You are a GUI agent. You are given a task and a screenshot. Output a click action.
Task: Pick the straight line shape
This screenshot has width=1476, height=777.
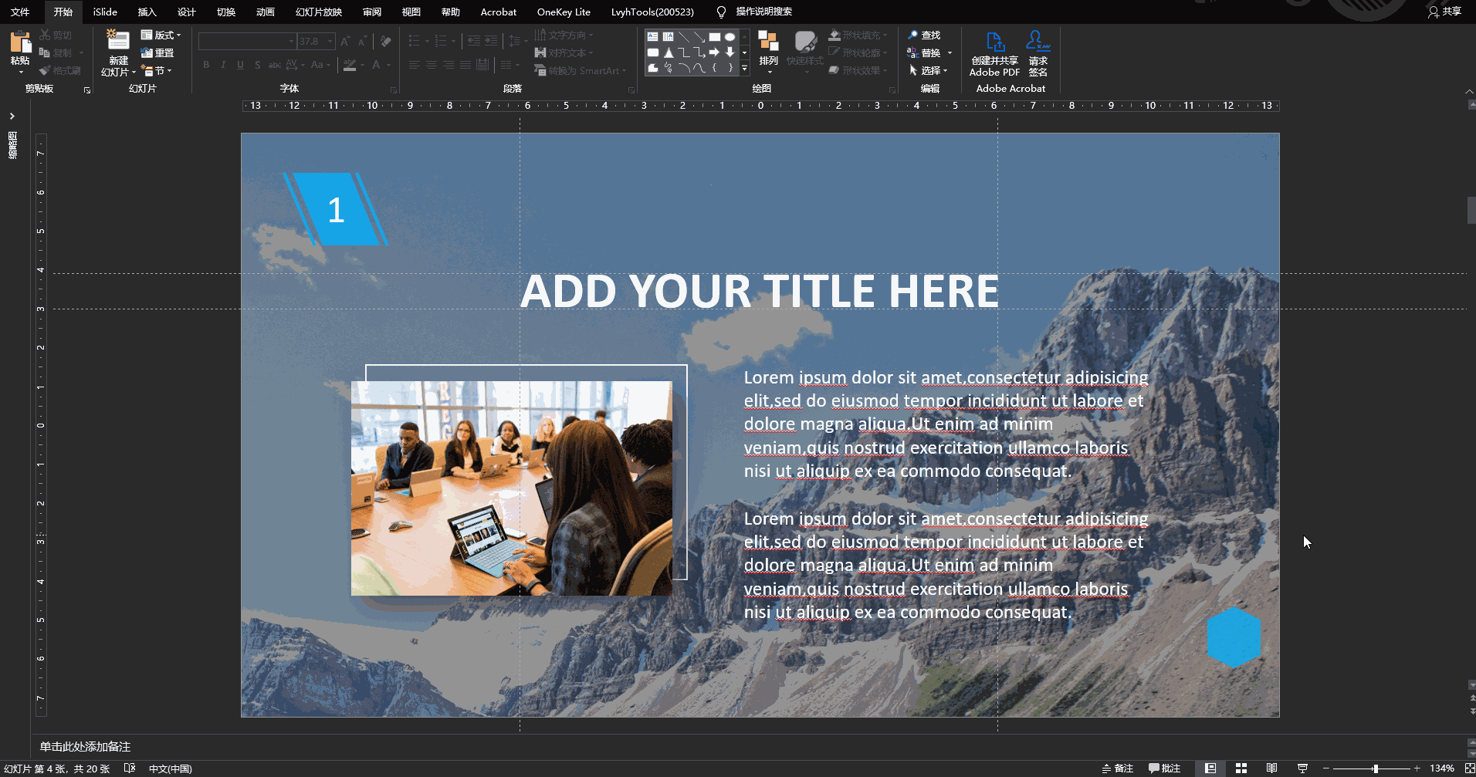point(684,37)
